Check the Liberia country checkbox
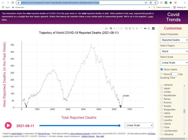The image size is (188, 140). click(x=161, y=124)
